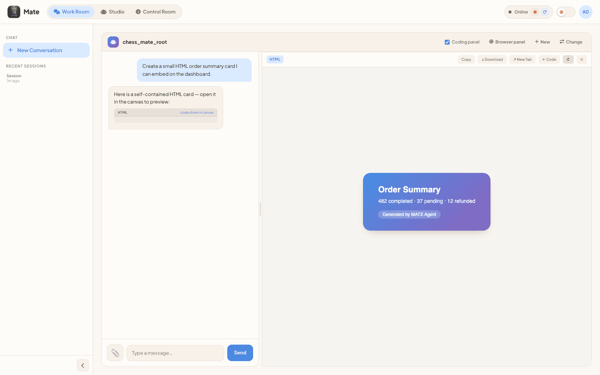Click the Order Summary card heading

coord(409,189)
